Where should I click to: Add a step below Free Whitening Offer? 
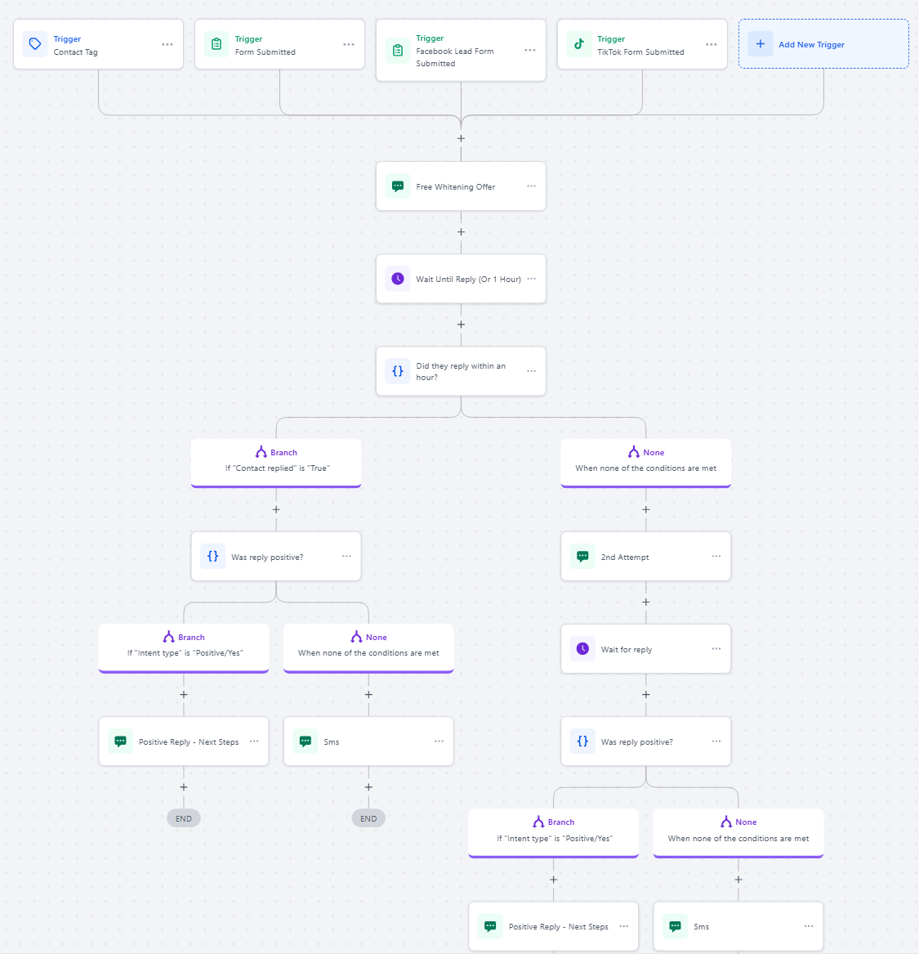pyautogui.click(x=461, y=232)
